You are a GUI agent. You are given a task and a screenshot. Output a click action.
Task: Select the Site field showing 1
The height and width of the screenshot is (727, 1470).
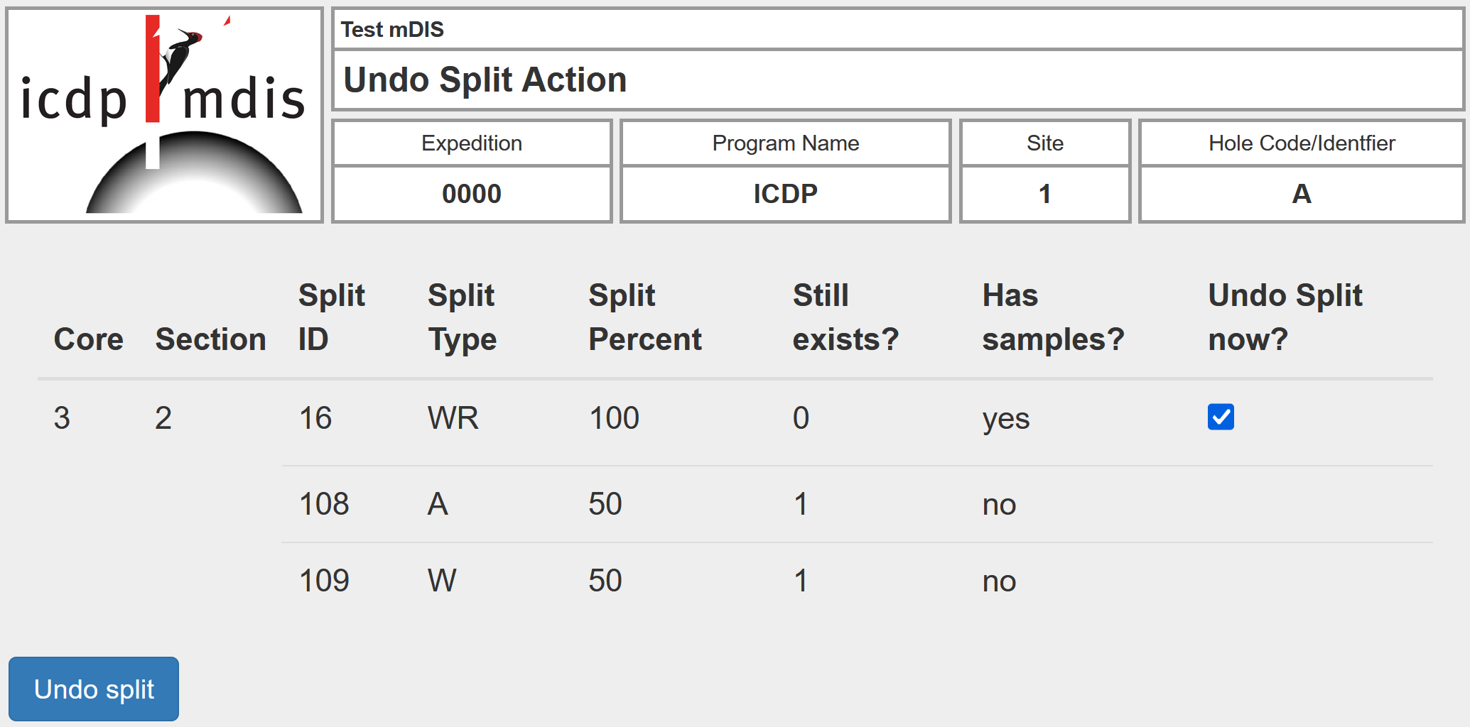(1044, 193)
